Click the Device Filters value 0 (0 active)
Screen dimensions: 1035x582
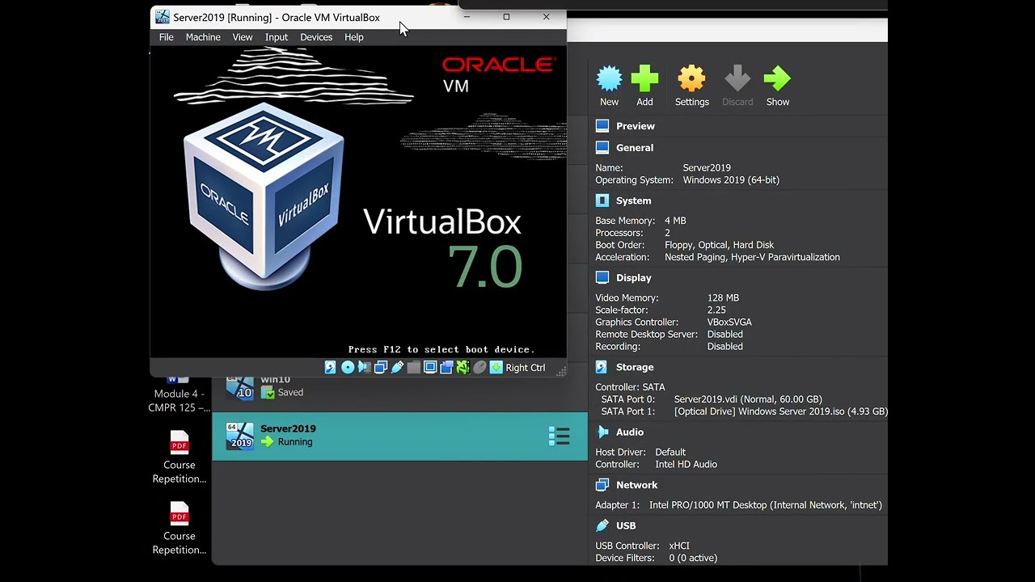click(693, 559)
